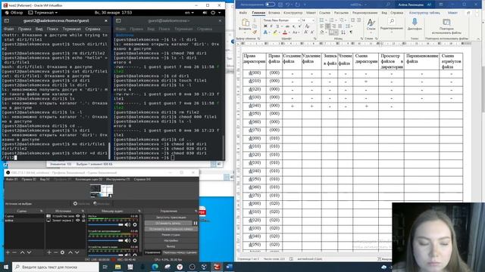Move selected OBS source up
Viewport: 485px width, 272px height.
[70, 252]
